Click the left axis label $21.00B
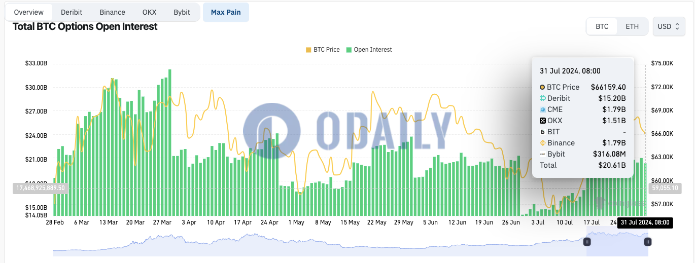The width and height of the screenshot is (695, 263). pyautogui.click(x=36, y=159)
